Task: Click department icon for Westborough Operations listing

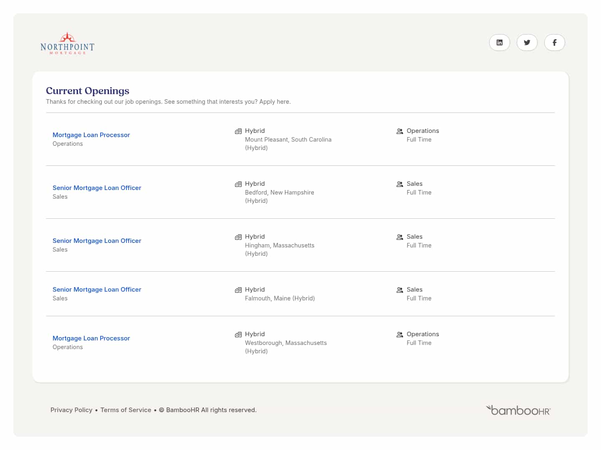Action: point(399,335)
